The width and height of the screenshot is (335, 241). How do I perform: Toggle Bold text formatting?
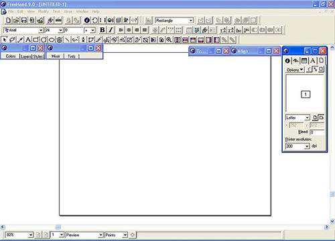[103, 30]
